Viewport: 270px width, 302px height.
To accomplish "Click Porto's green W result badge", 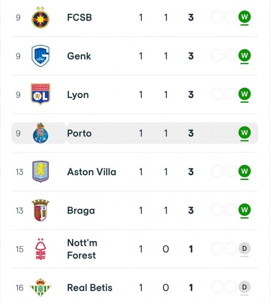I will point(245,132).
